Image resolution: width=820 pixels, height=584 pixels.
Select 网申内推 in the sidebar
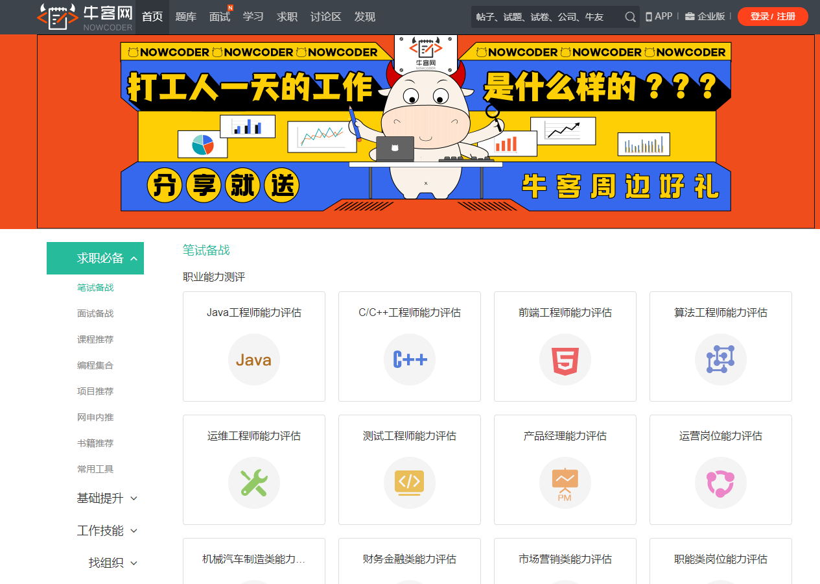coord(95,417)
